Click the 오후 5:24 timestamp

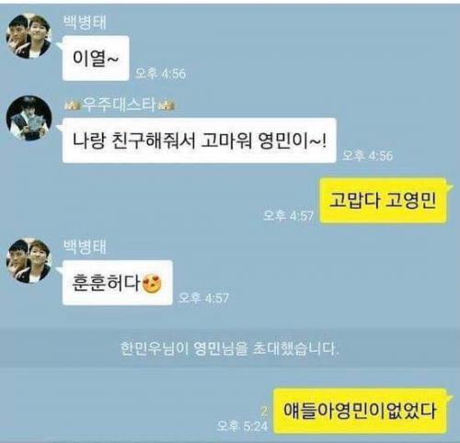242,426
